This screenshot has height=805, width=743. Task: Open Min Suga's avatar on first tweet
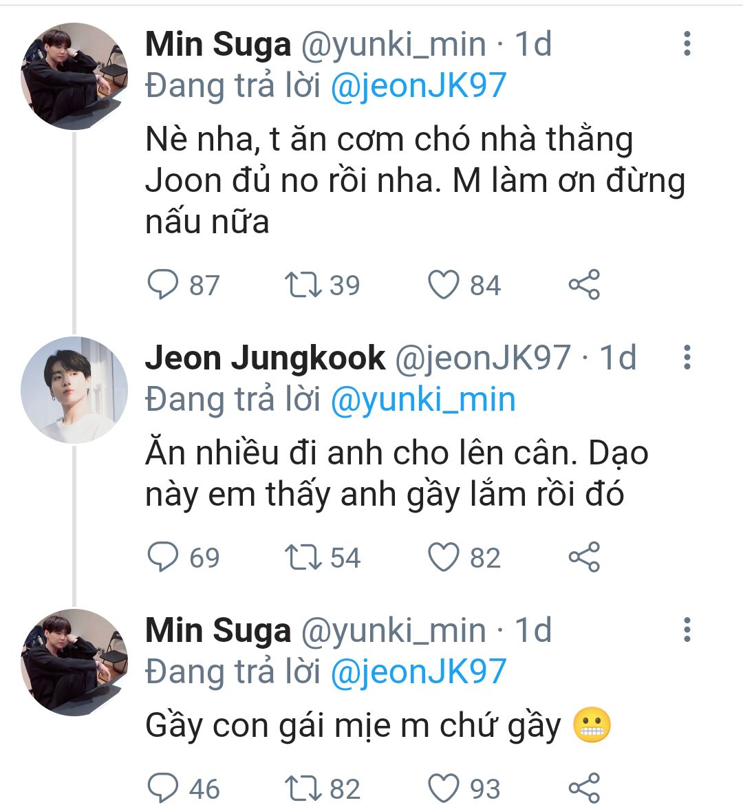point(74,76)
